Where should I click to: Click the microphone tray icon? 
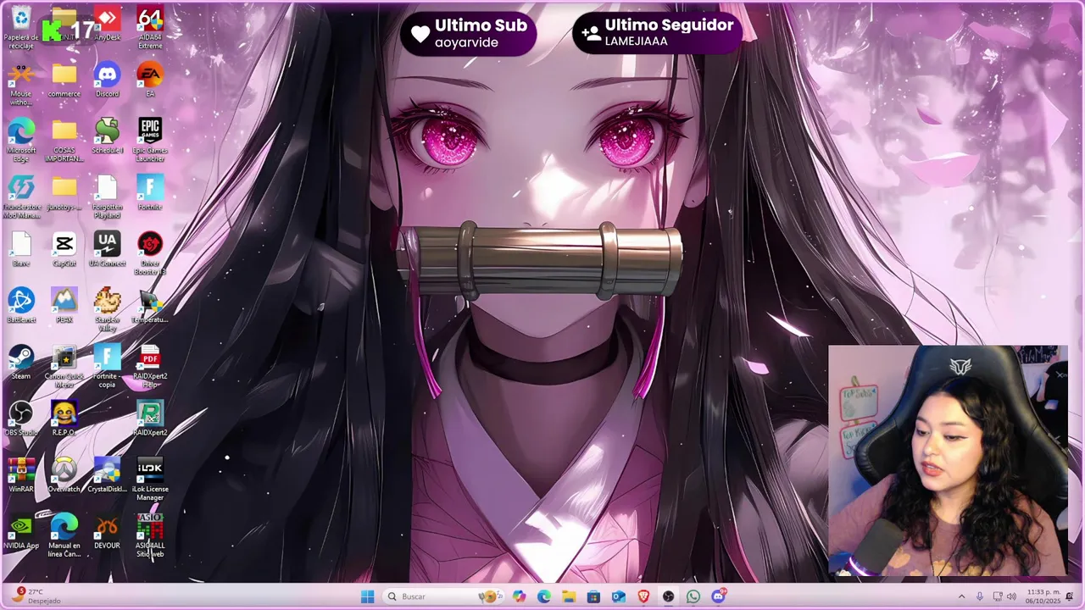pos(980,596)
